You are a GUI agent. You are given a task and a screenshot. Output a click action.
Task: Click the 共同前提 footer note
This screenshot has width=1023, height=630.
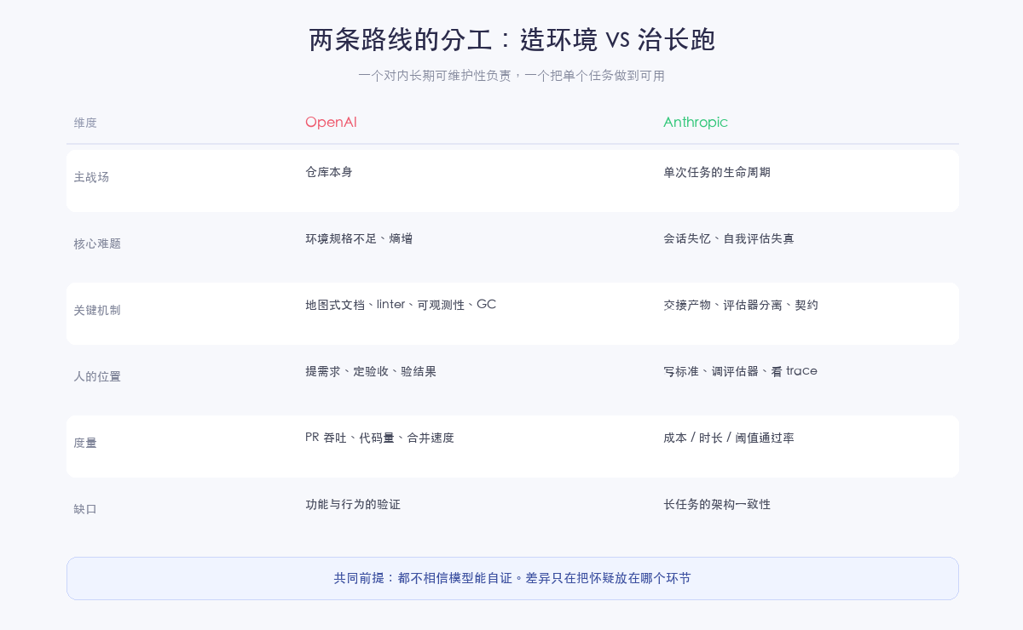(512, 578)
